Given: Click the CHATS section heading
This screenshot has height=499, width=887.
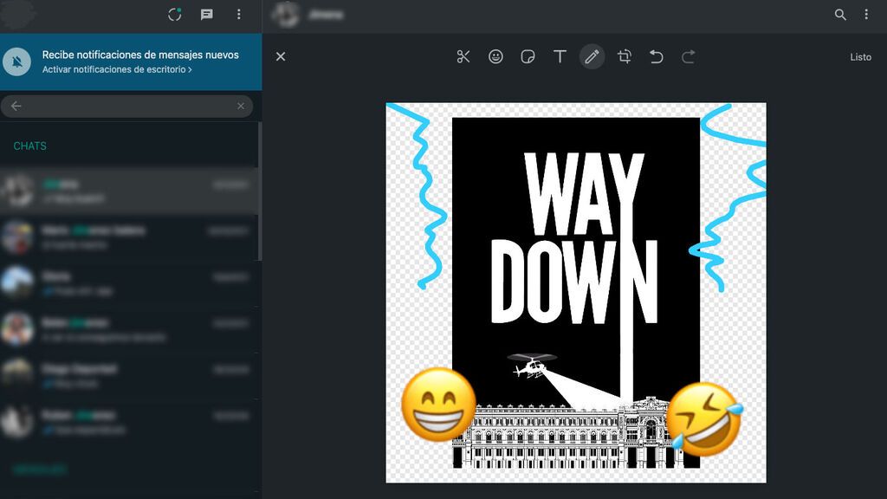Looking at the screenshot, I should pos(30,146).
